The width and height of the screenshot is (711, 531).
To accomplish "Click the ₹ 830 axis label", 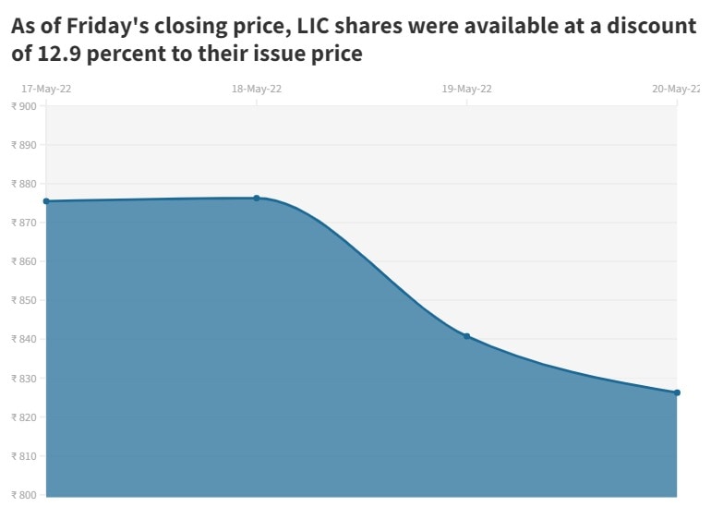I will [23, 379].
